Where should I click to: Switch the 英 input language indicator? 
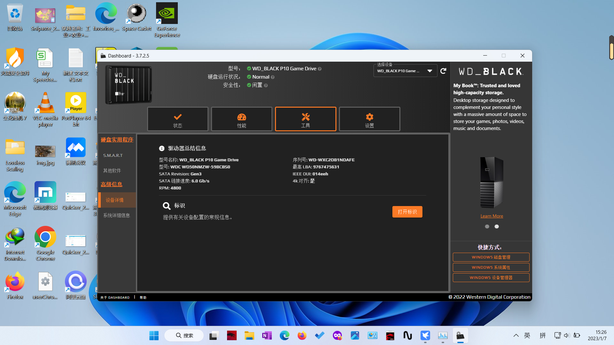[527, 335]
